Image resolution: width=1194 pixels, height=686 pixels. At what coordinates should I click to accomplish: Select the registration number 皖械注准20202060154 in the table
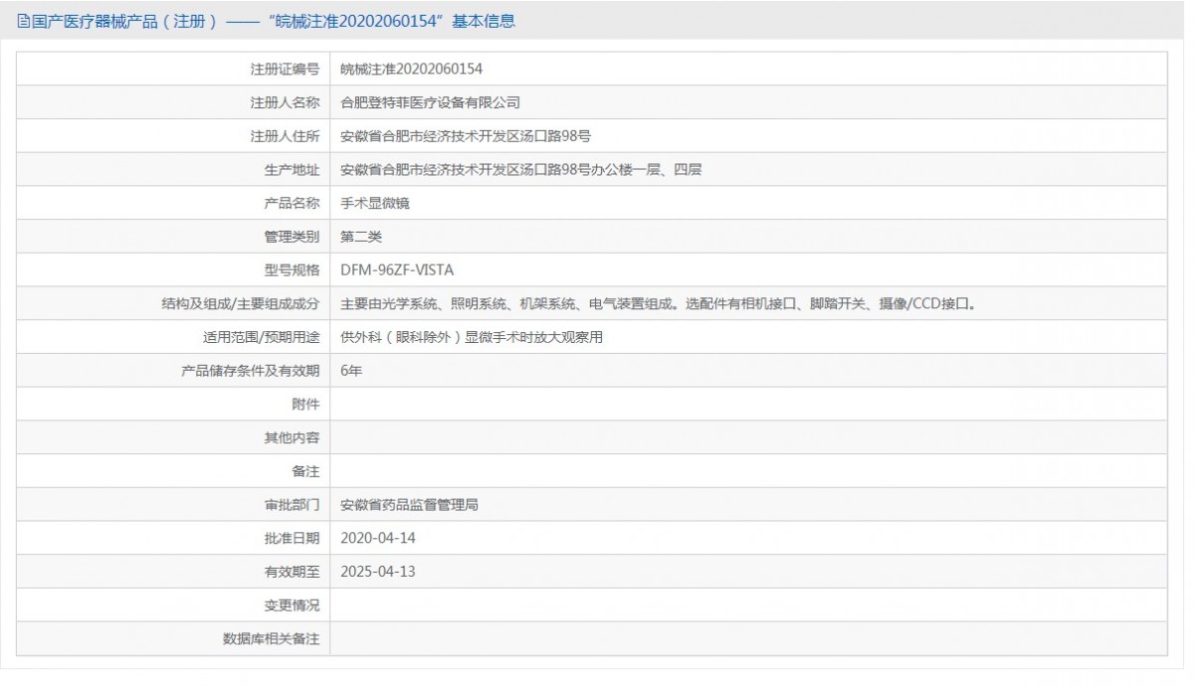click(x=412, y=69)
